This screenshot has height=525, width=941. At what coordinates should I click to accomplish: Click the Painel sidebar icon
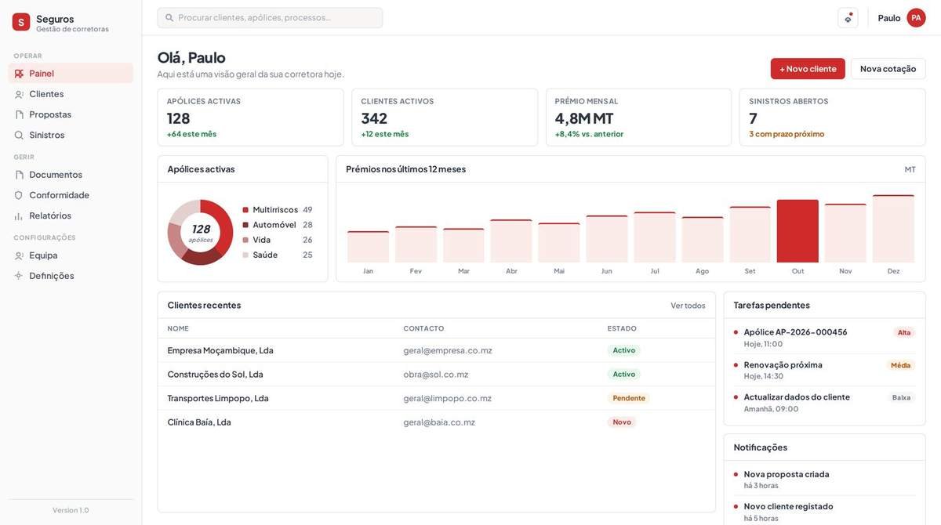pyautogui.click(x=19, y=74)
